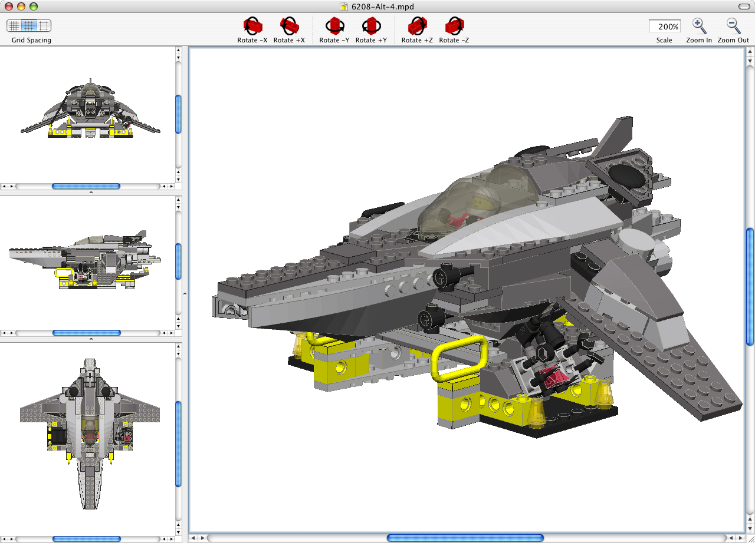Viewport: 755px width, 543px height.
Task: Edit the Scale percentage field
Action: tap(664, 26)
